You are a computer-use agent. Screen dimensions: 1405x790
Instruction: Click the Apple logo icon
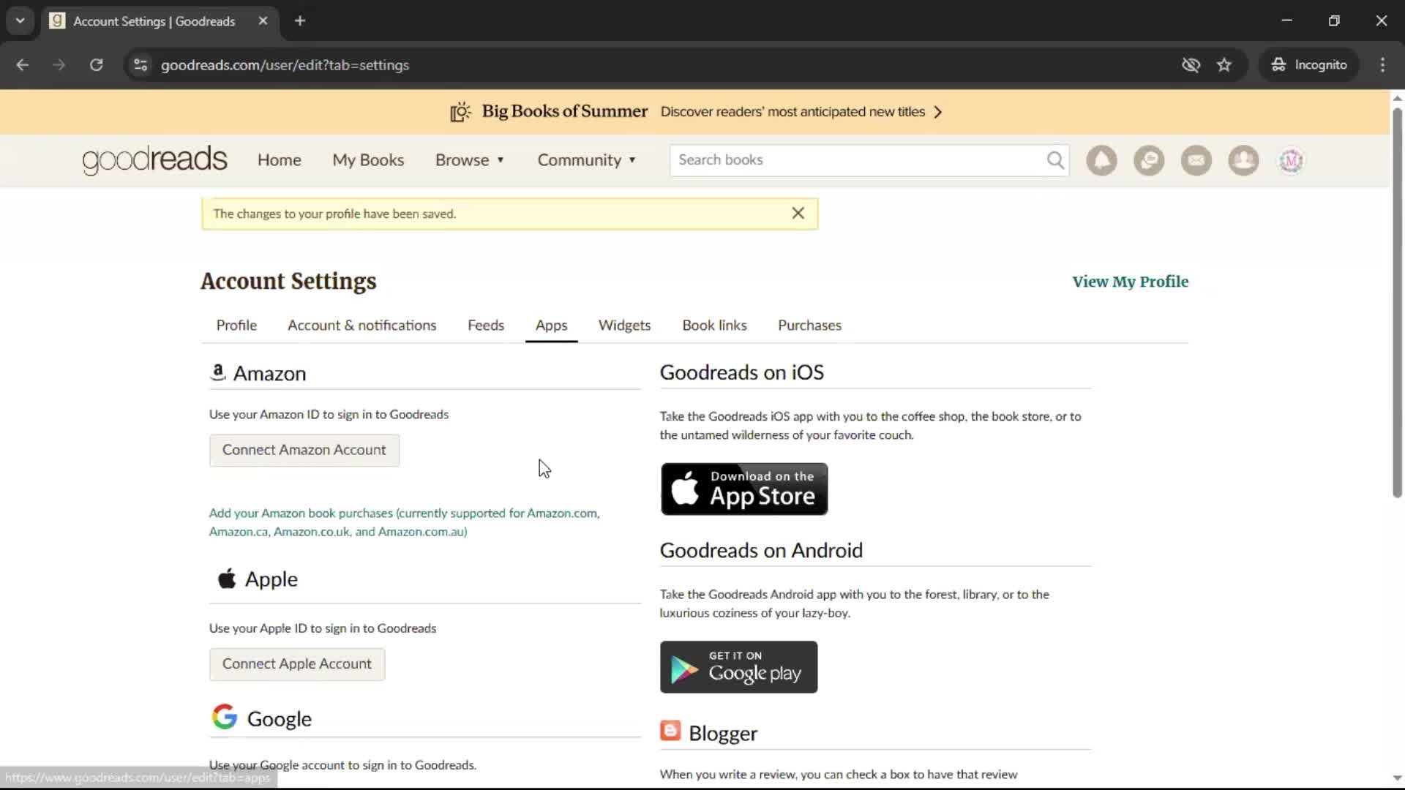coord(227,579)
